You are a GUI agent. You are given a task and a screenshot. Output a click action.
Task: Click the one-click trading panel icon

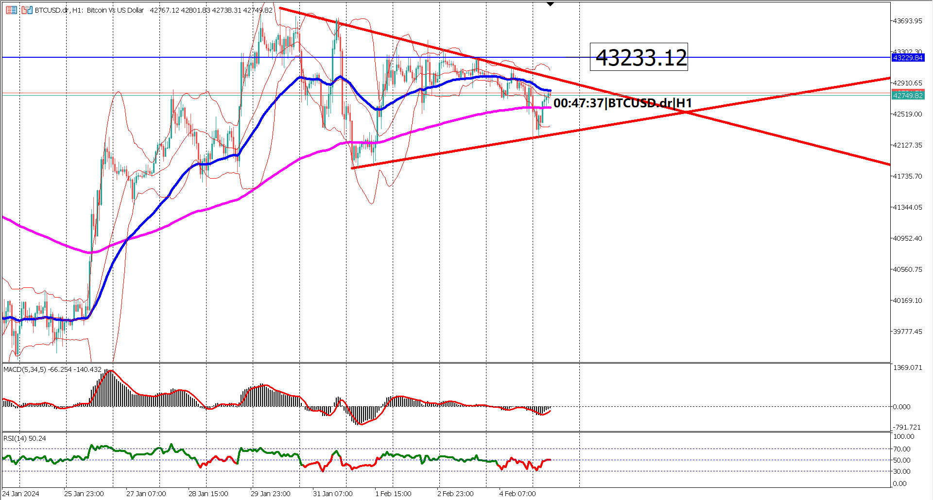click(11, 10)
